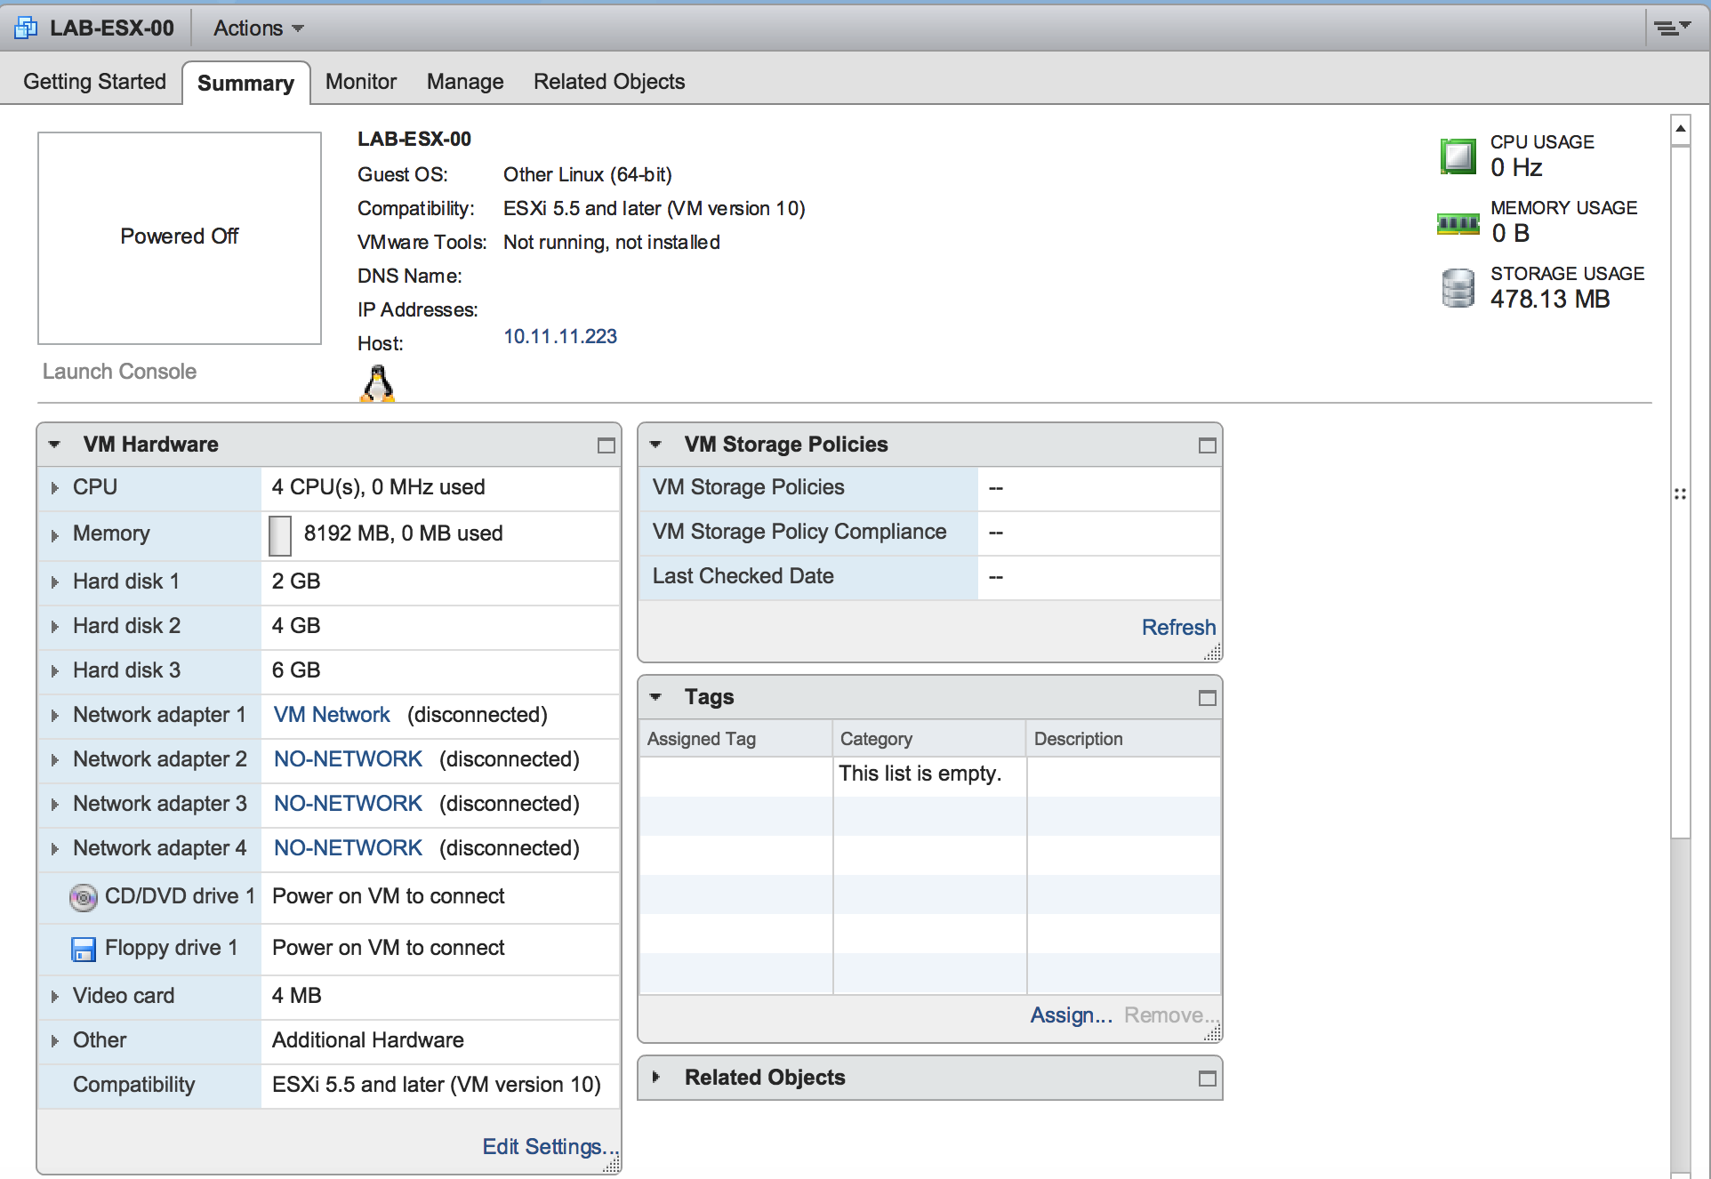Click the memory usage RAM icon

pos(1458,222)
